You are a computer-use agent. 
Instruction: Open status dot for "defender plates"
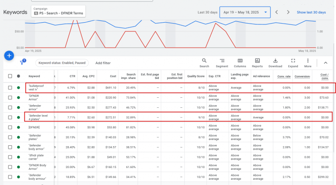pyautogui.click(x=18, y=137)
